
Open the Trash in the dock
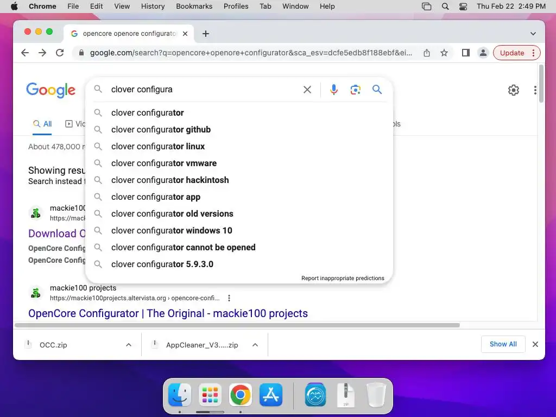click(x=376, y=395)
